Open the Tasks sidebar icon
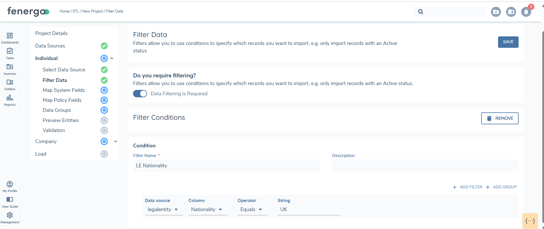 (10, 51)
